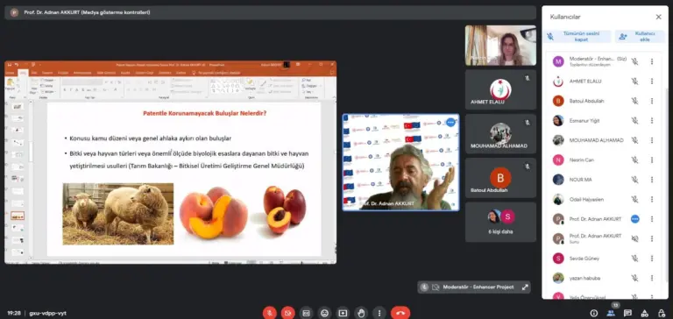673x319 pixels.
Task: Click Nesrin Can name in users list
Action: [x=582, y=159]
